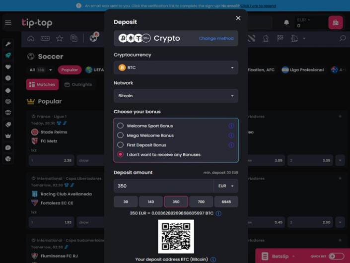Expand the Network Bitcoin dropdown

point(176,96)
